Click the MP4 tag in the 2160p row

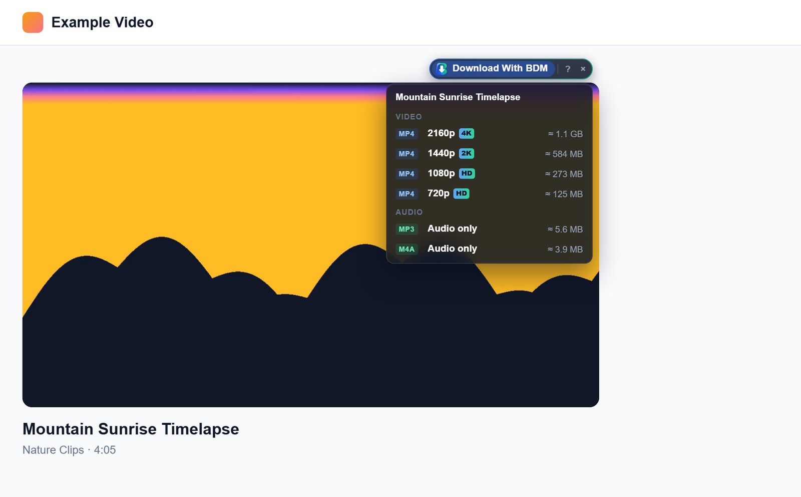407,134
